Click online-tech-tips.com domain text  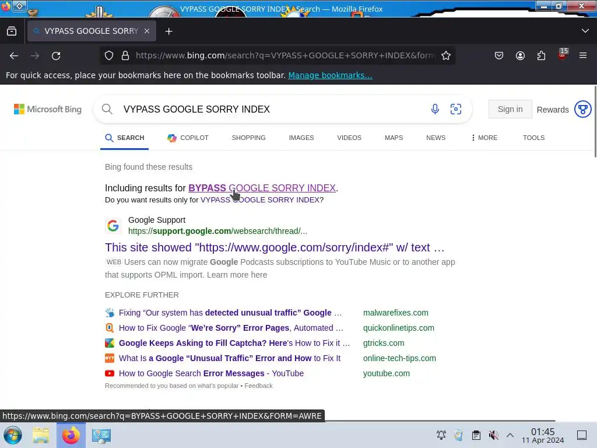pos(399,359)
